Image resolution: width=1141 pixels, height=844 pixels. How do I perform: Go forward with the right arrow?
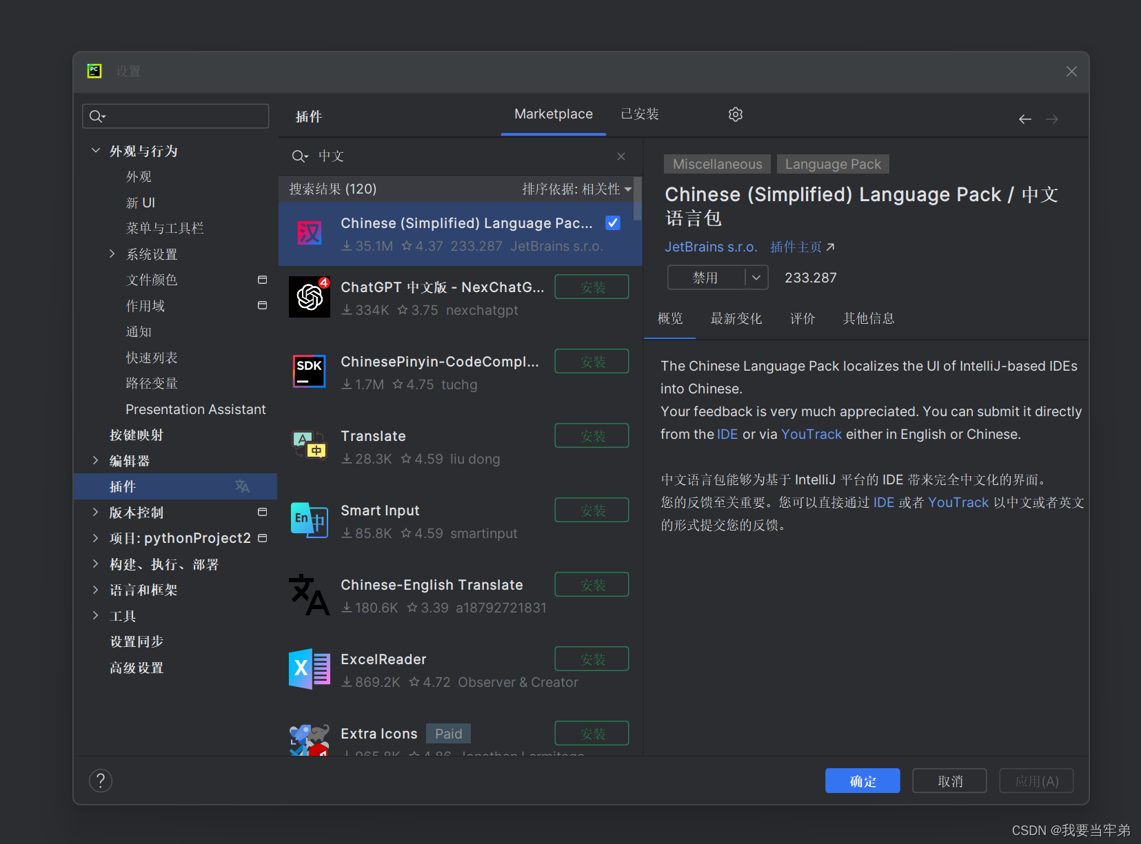click(1052, 119)
